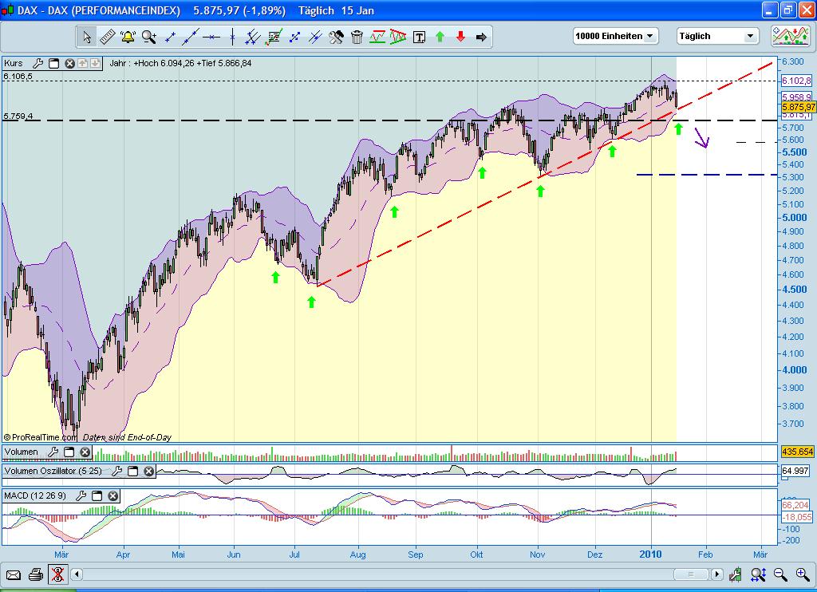
Task: Select the horizontal line drawing tool
Action: tap(211, 37)
